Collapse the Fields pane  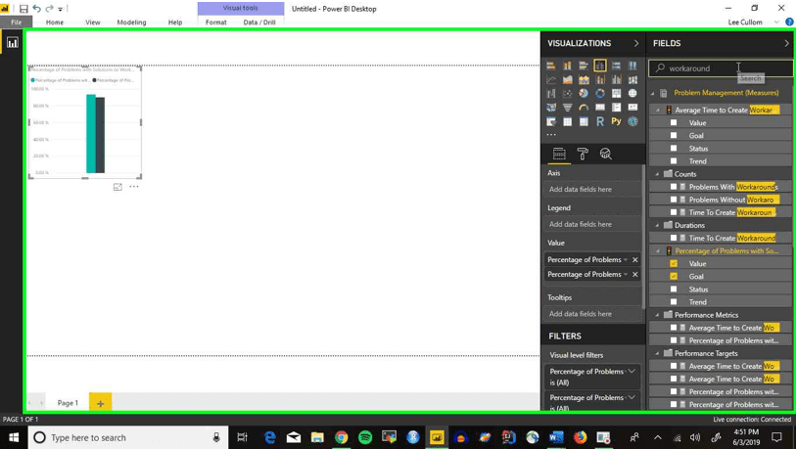pyautogui.click(x=786, y=43)
